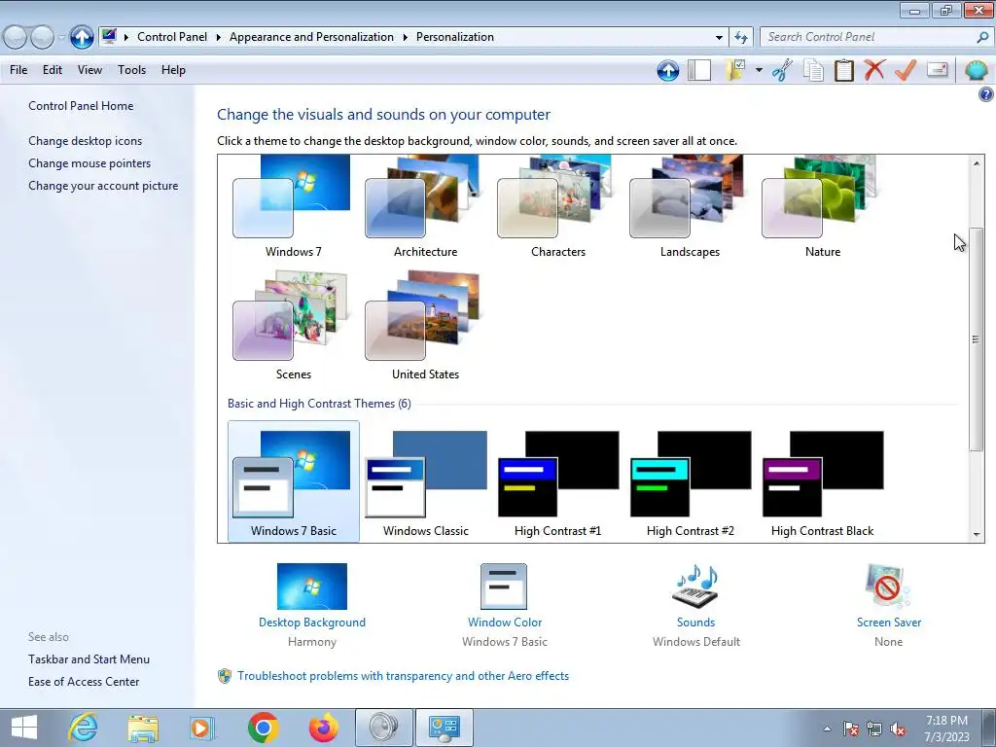Click the red X Delete icon
The width and height of the screenshot is (996, 747).
874,69
